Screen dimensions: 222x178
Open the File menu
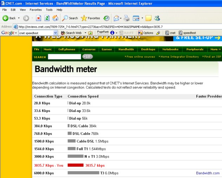pos(4,10)
